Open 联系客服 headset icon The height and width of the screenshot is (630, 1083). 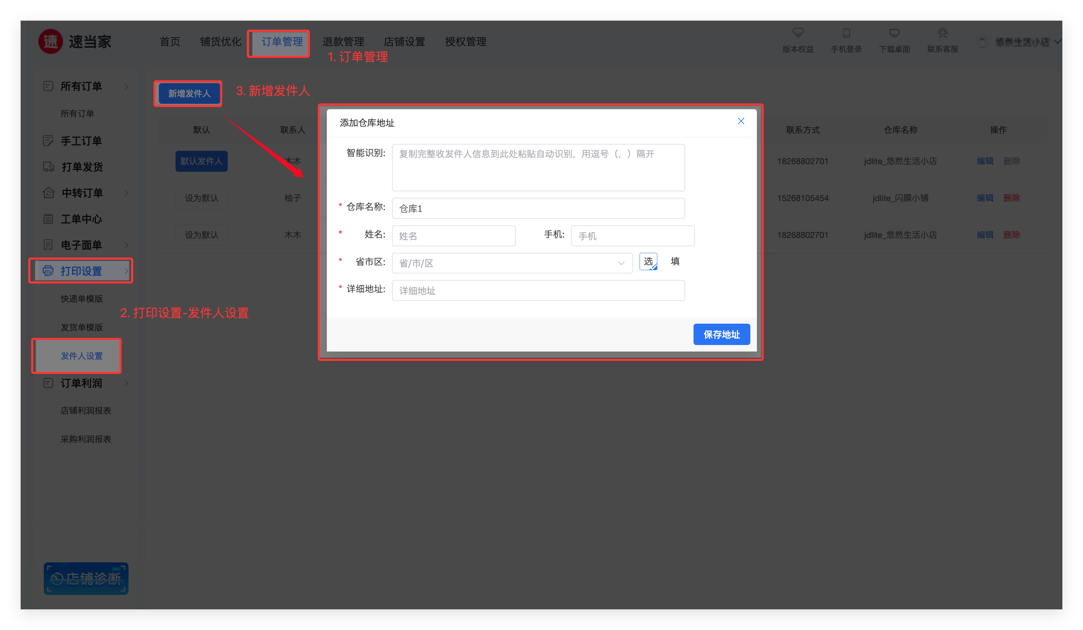(943, 33)
